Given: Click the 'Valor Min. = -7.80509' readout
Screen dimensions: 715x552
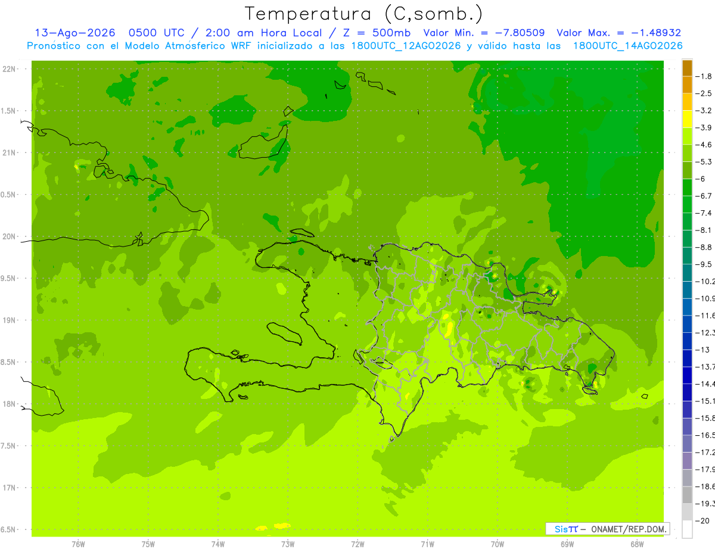Looking at the screenshot, I should click(x=484, y=33).
